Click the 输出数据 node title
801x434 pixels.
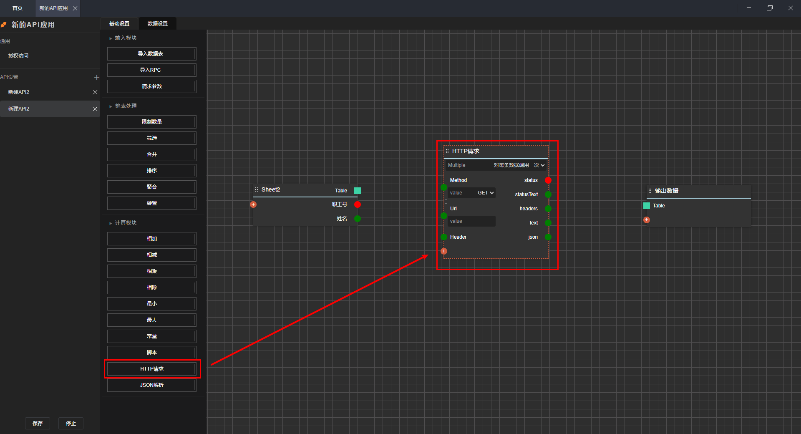[x=667, y=191]
